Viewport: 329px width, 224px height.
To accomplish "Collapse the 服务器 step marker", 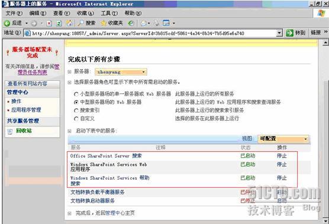I will 69,72.
